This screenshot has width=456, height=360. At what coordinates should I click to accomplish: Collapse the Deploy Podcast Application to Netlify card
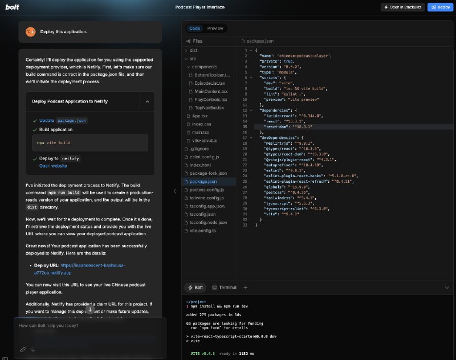click(147, 101)
